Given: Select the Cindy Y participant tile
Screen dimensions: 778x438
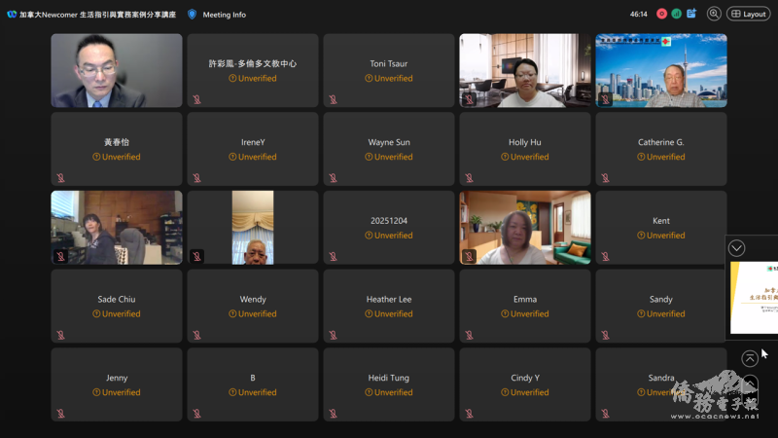Looking at the screenshot, I should pos(525,384).
